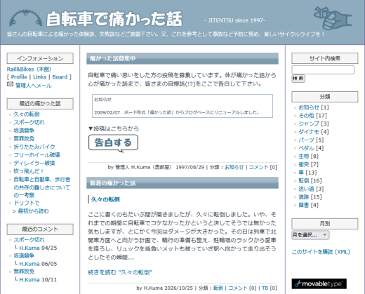The height and width of the screenshot is (294, 365).
Task: Click the chainring gear logo icon
Action: [x=26, y=18]
